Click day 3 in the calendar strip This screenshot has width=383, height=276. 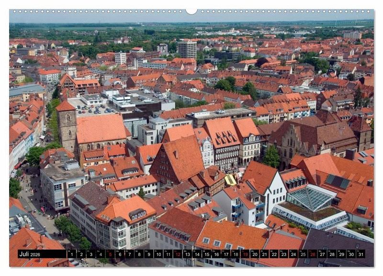point(90,254)
